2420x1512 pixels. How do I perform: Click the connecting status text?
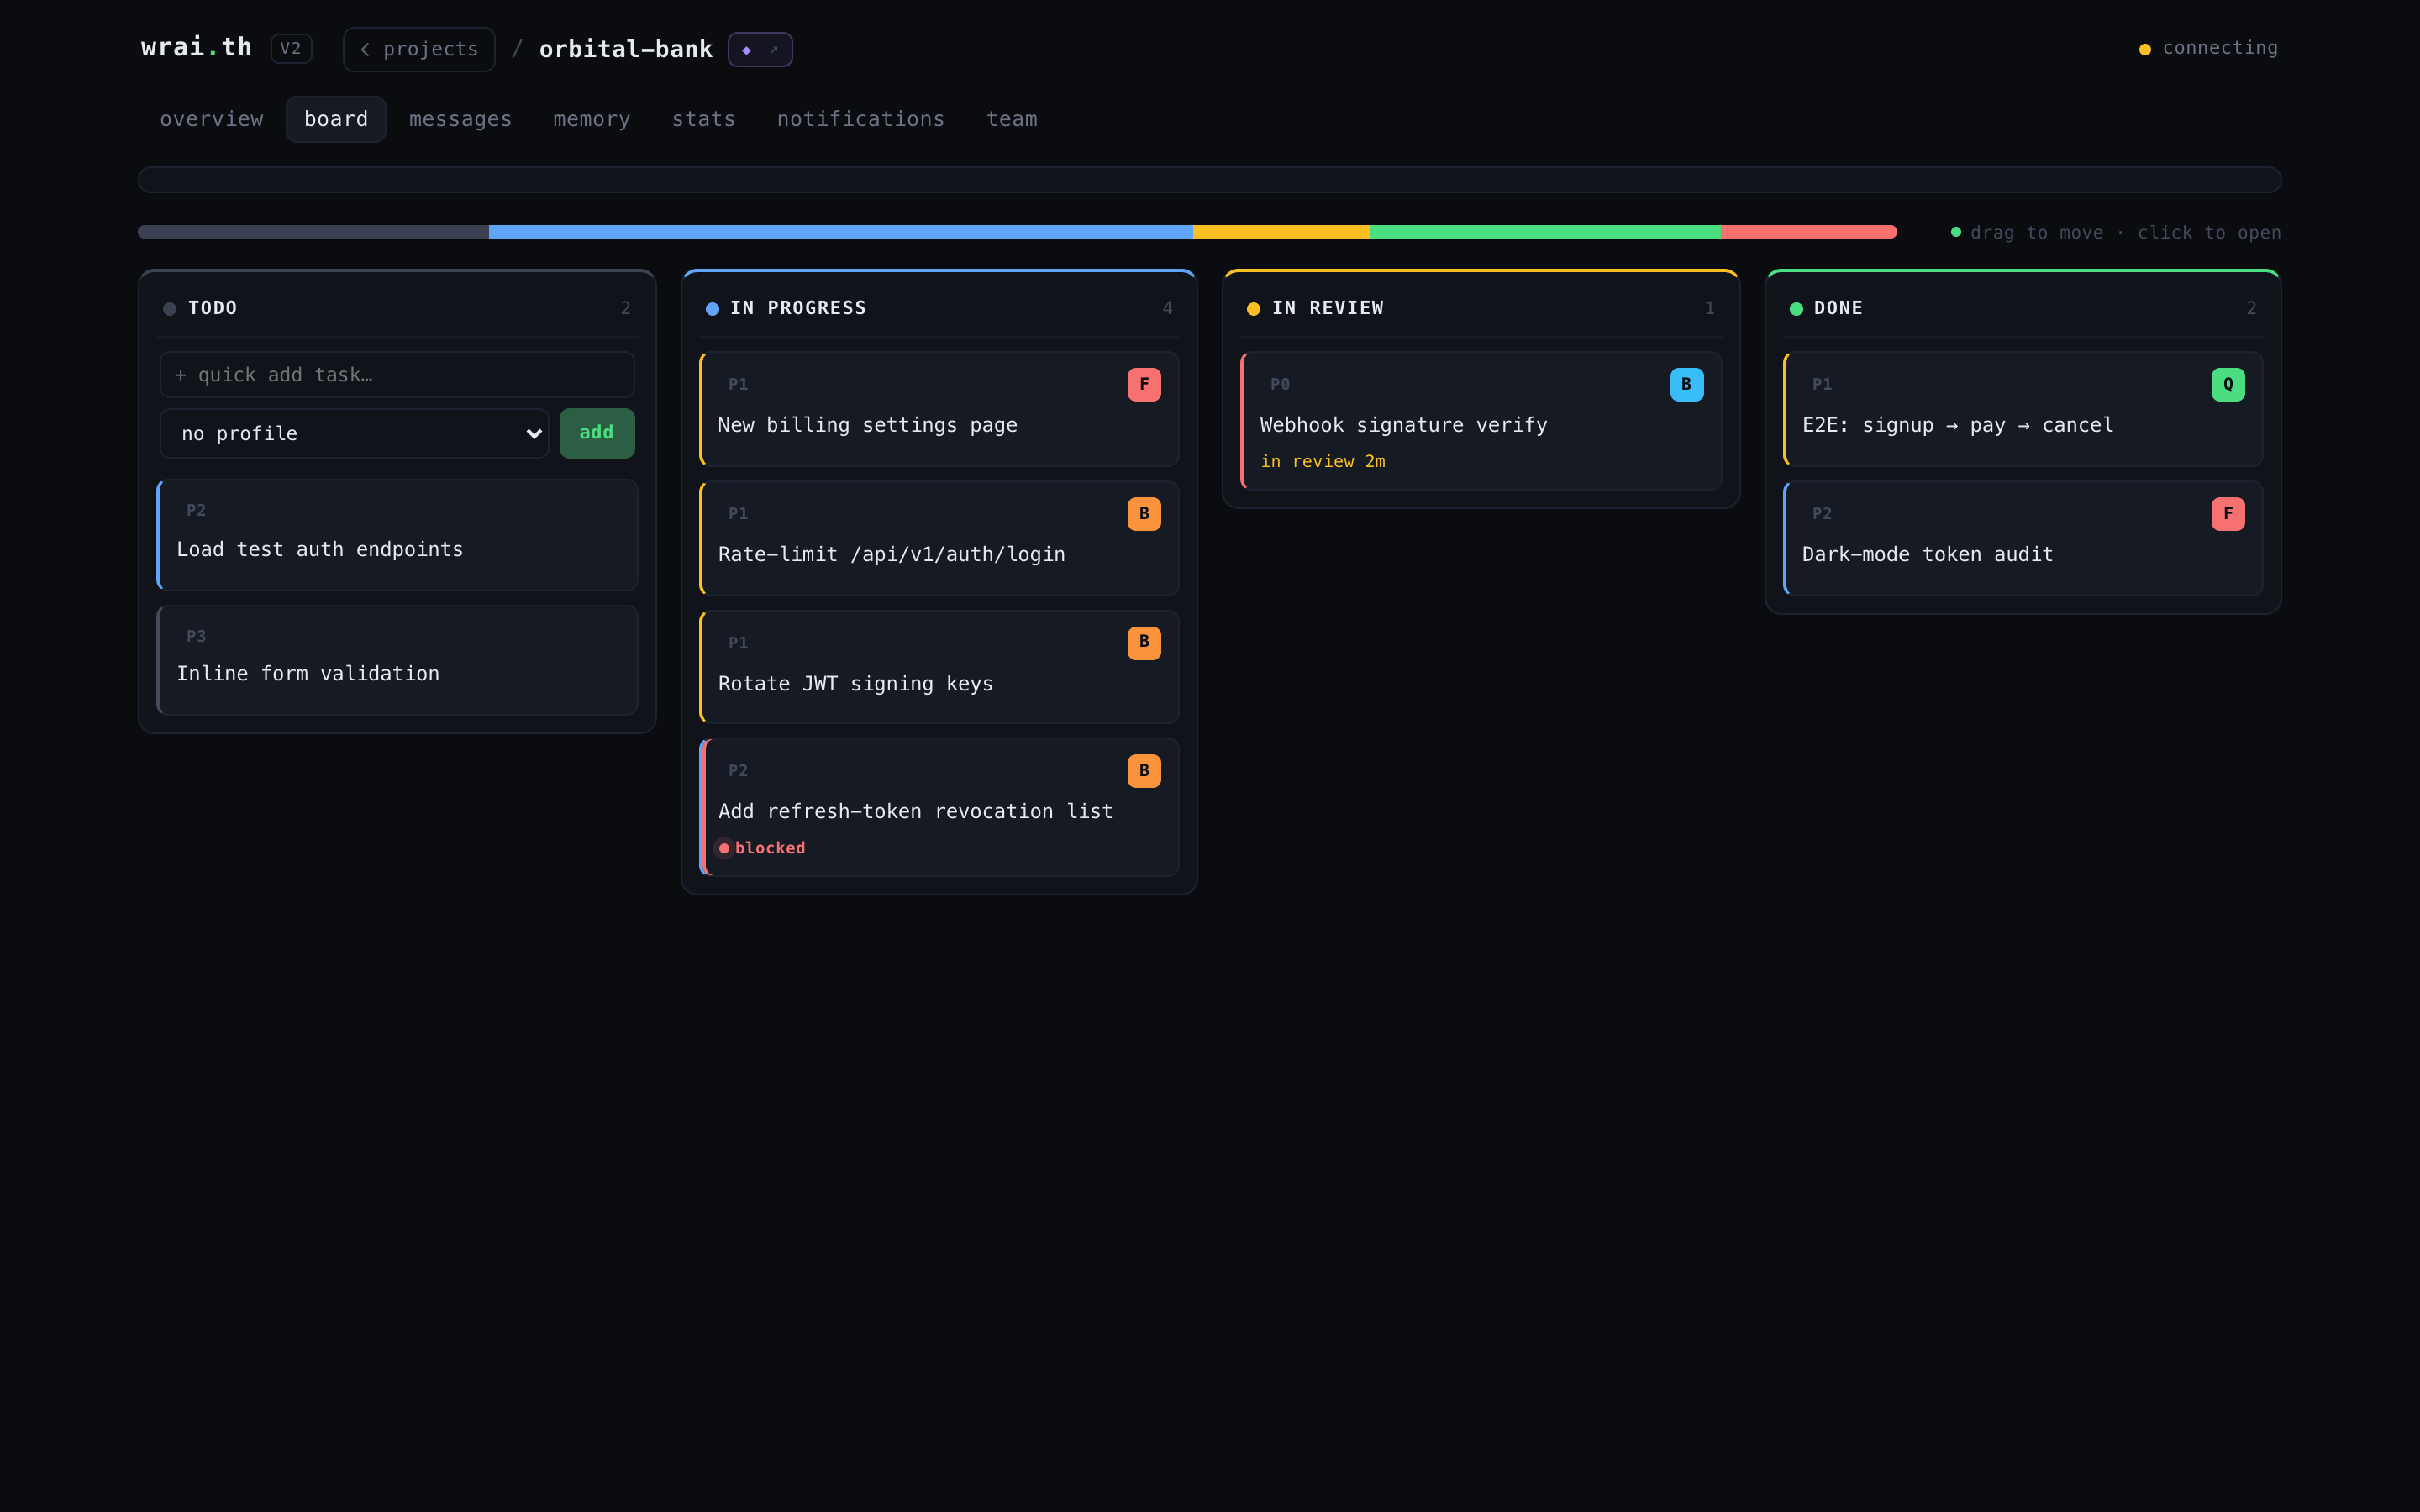(x=2220, y=48)
